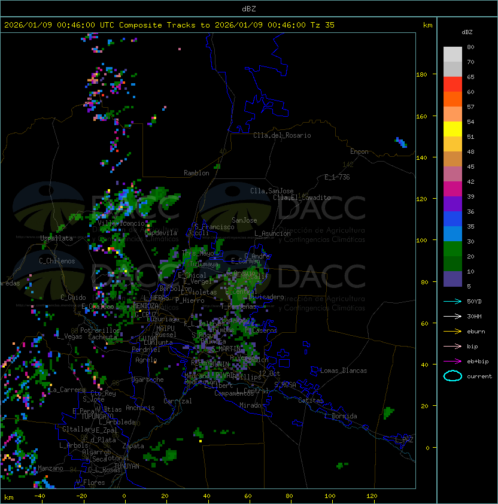Screen dimensions: 498x504
Task: Pick the magenta 39-42 dBZ swatch
Action: 453,189
